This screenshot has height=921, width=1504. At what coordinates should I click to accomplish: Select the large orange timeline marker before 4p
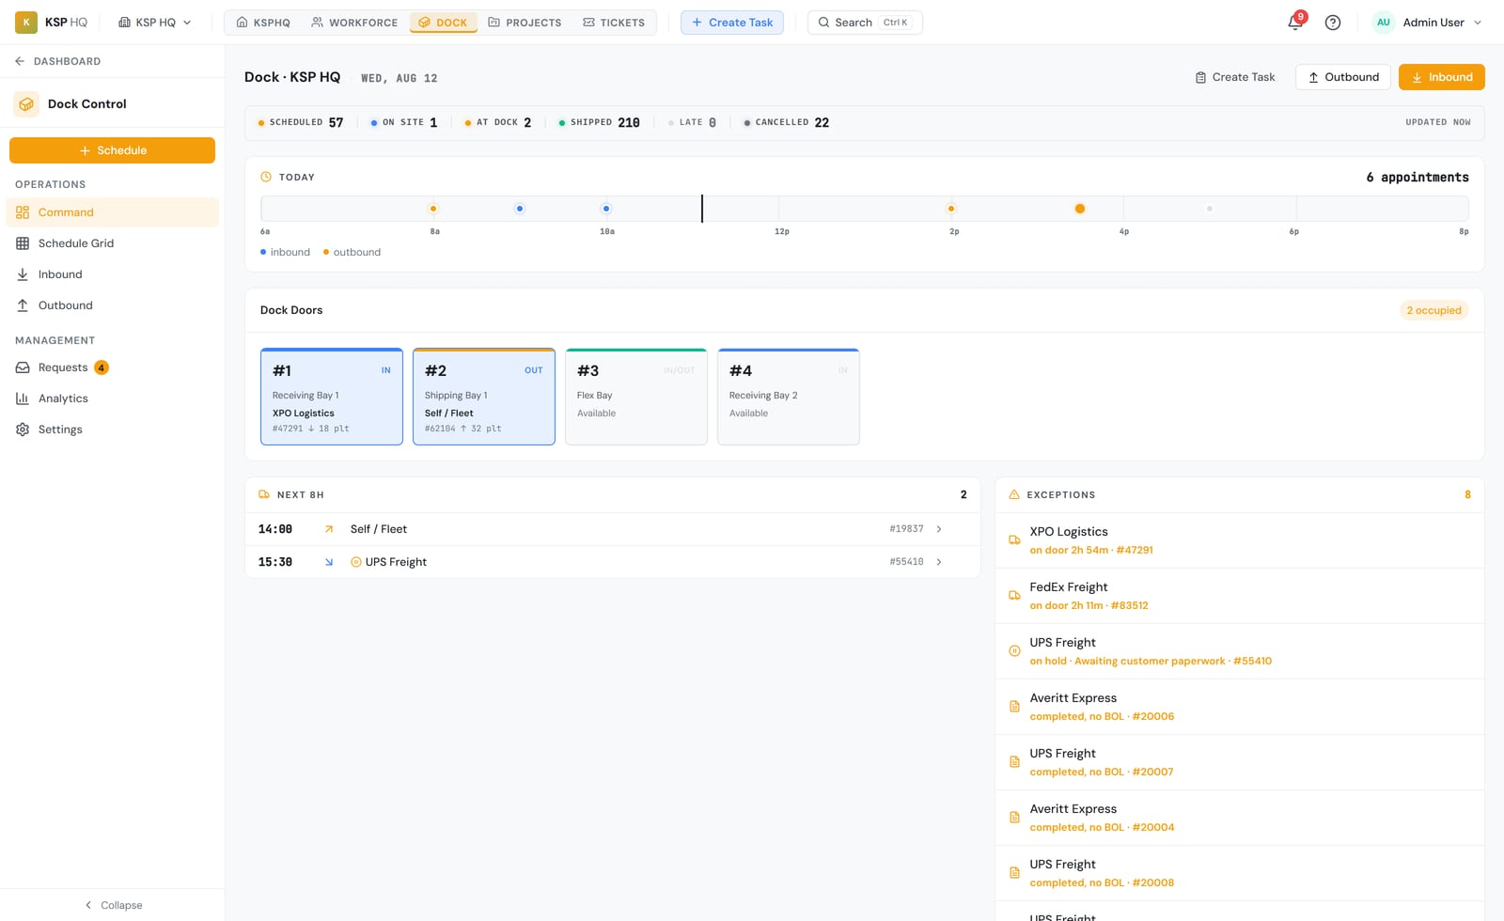coord(1080,209)
